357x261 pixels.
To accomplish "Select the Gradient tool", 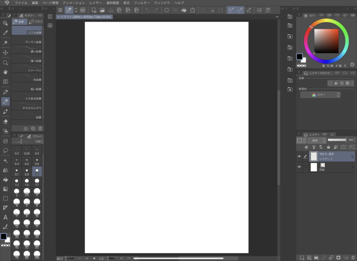I will [x=5, y=189].
